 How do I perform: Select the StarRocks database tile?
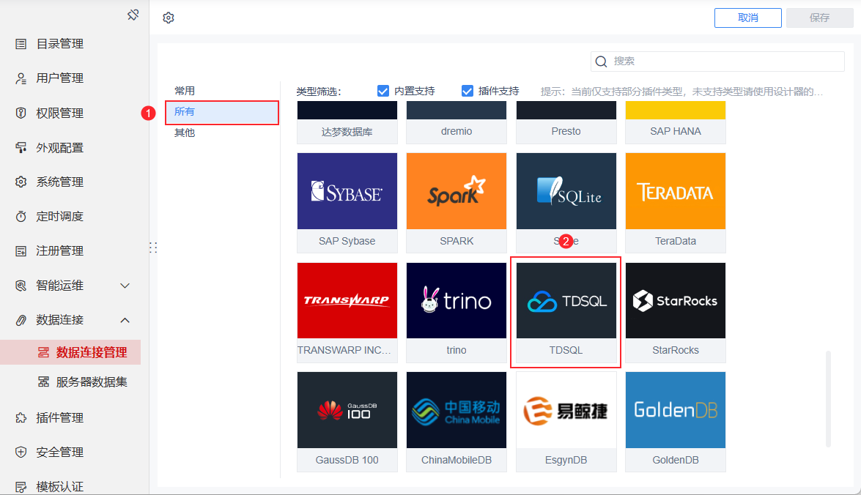(x=676, y=312)
